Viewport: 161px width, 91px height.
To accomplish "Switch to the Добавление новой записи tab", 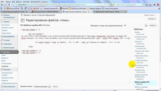I will pos(108,12).
